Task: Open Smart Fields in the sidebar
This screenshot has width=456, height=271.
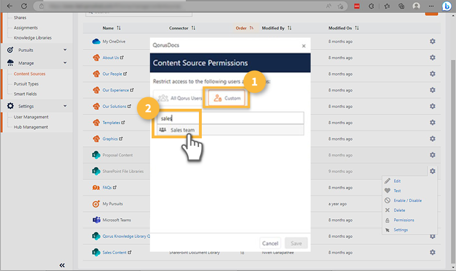Action: (25, 94)
